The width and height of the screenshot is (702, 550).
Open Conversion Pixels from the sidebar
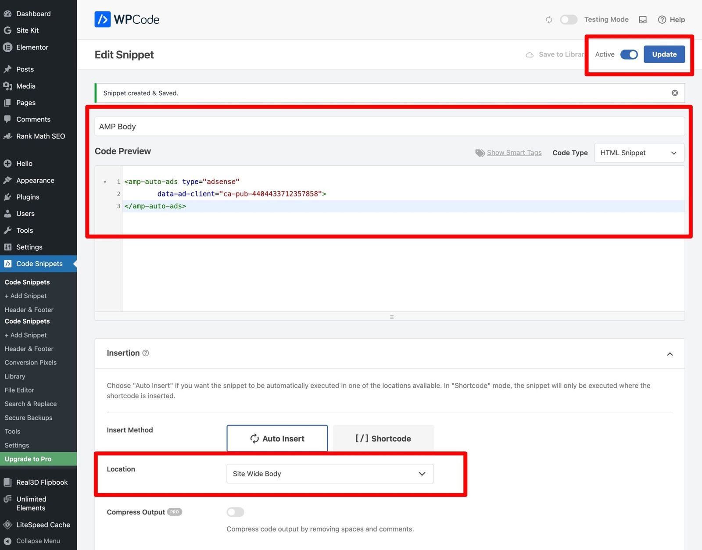coord(30,362)
